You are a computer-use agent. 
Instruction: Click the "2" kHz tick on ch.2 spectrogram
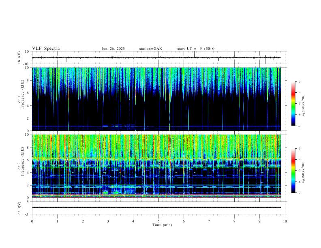28,185
